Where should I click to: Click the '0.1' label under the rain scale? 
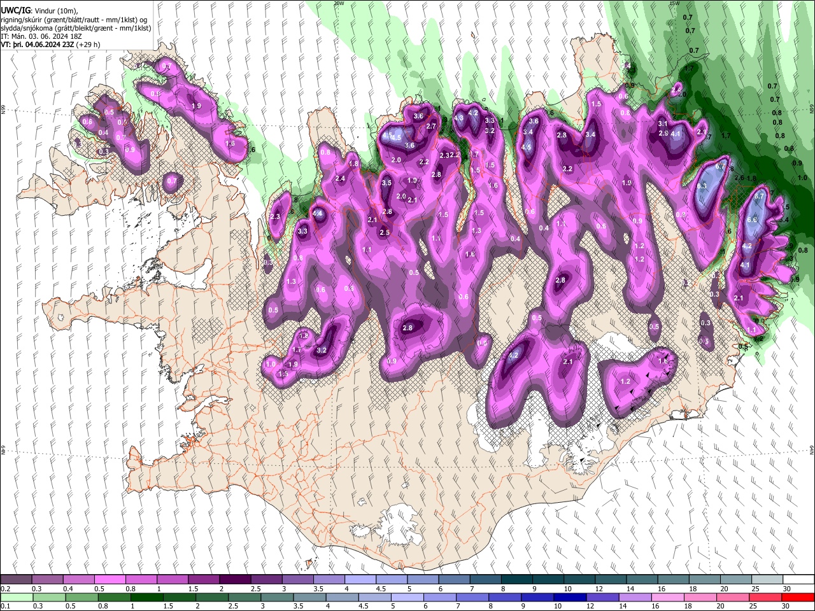click(x=6, y=606)
